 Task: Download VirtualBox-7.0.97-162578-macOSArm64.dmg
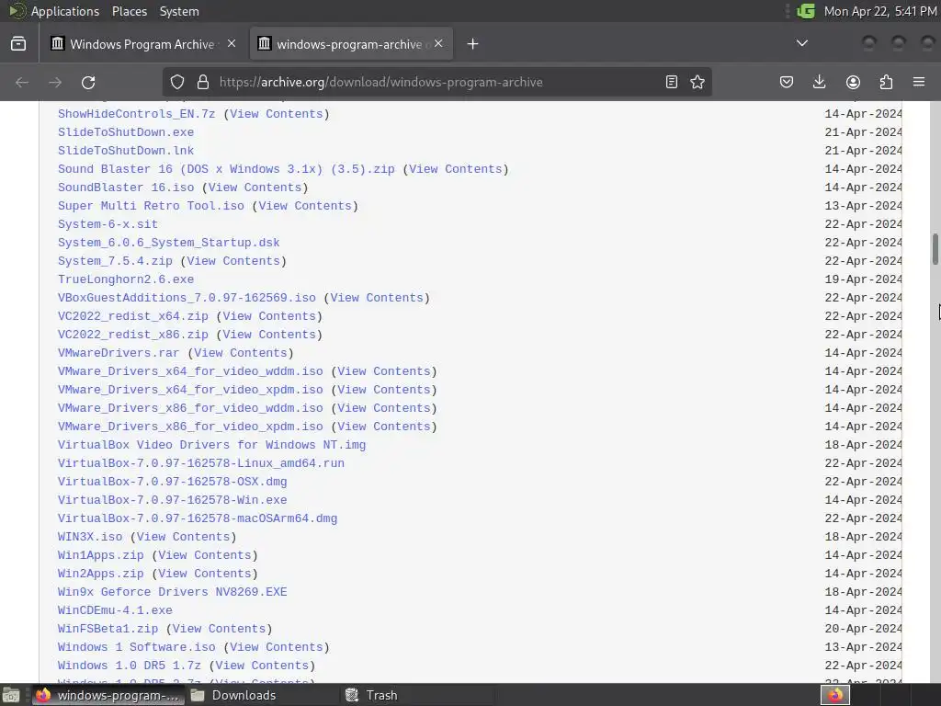coord(198,518)
